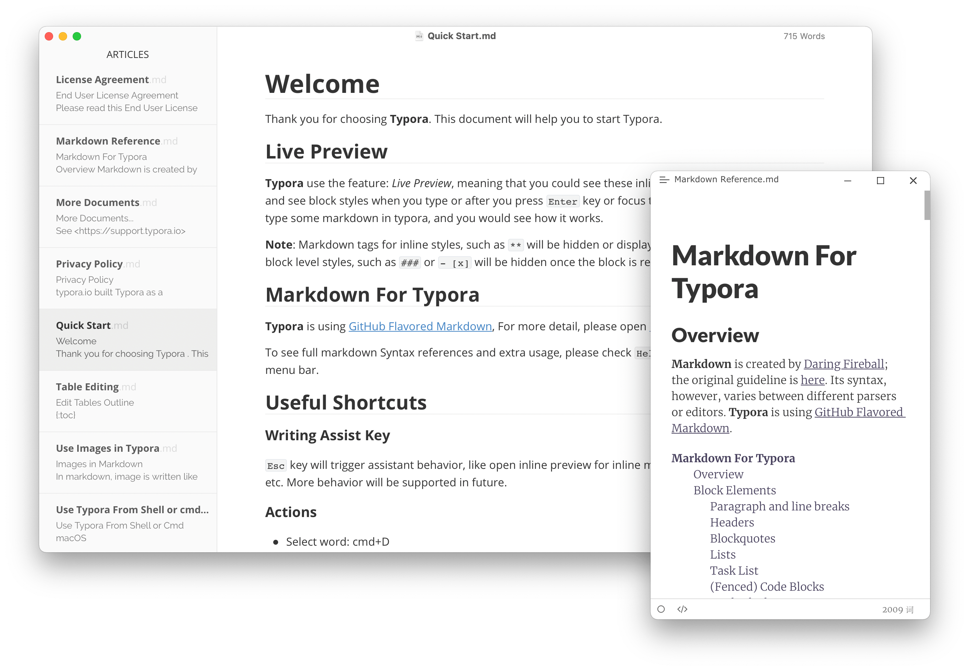Click the here link in Markdown Reference overview
The width and height of the screenshot is (979, 671).
812,380
